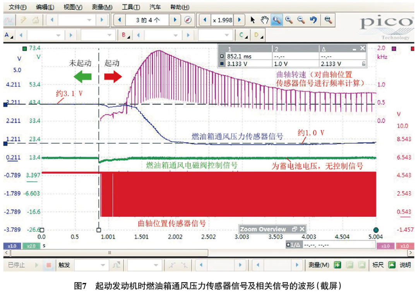Step timebase dropdown to previous value
The height and width of the screenshot is (293, 418).
click(52, 20)
